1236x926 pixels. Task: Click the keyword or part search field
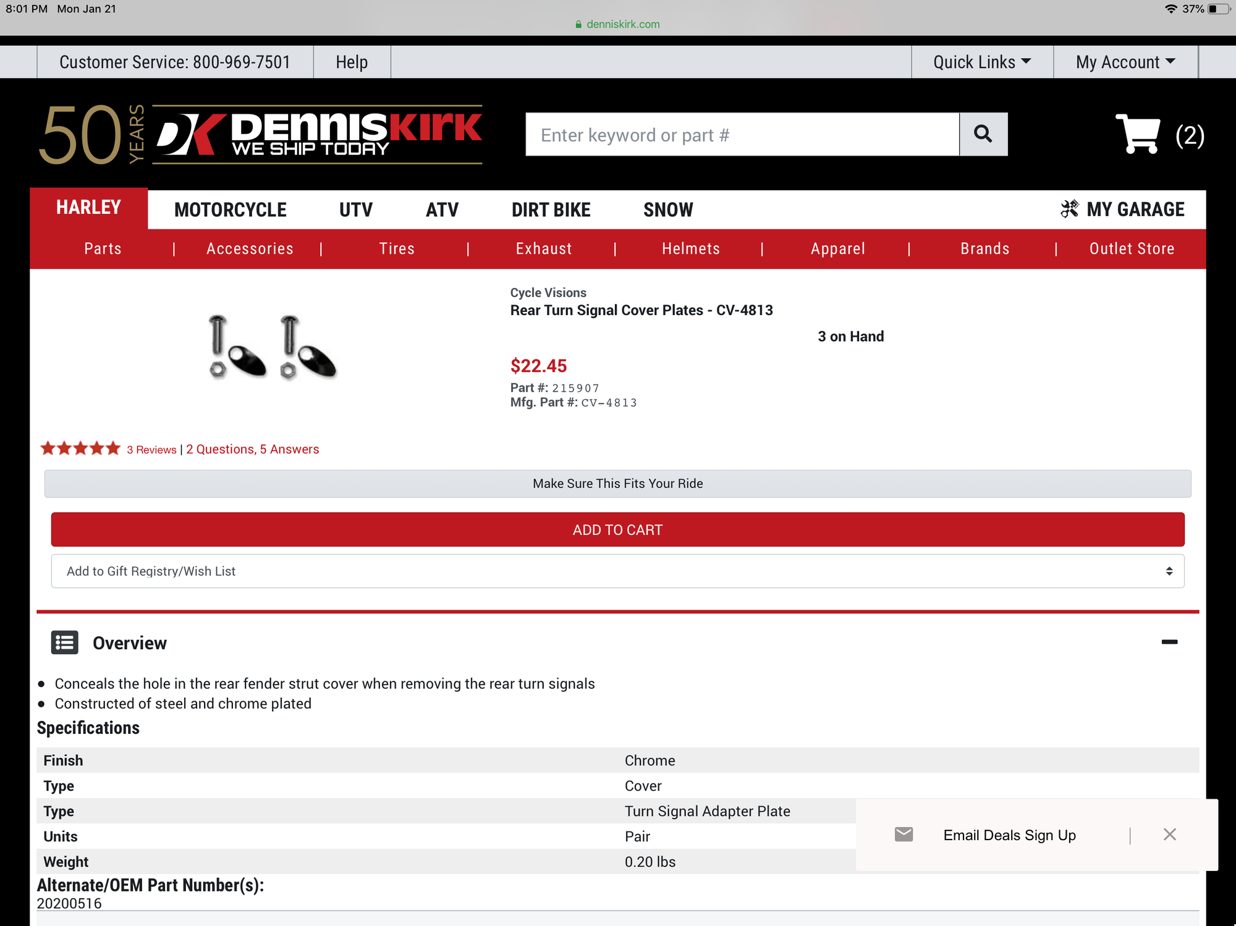tap(742, 134)
